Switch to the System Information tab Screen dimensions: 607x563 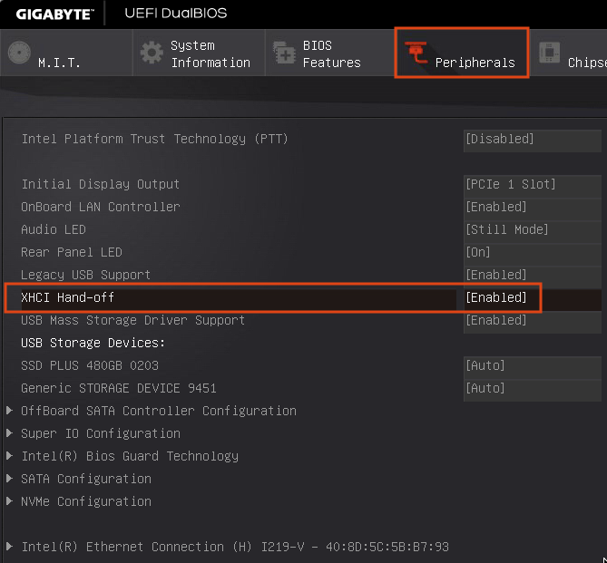tap(199, 53)
